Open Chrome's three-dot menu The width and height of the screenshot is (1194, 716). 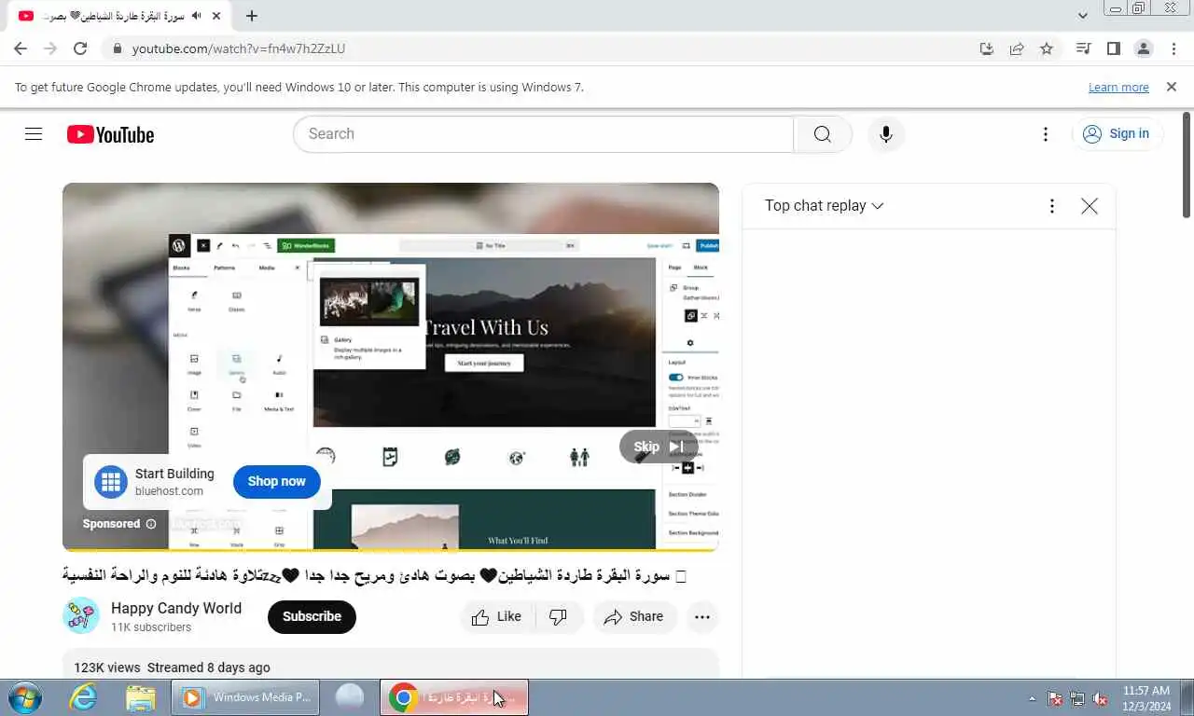pos(1173,48)
